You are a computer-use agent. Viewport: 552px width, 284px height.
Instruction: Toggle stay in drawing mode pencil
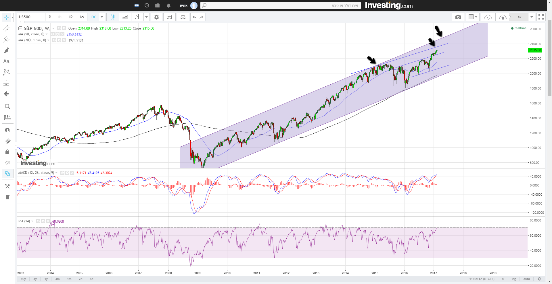[7, 141]
